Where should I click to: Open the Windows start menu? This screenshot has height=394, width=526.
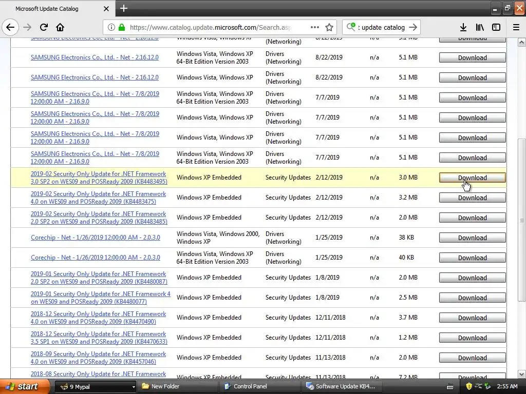tap(25, 386)
